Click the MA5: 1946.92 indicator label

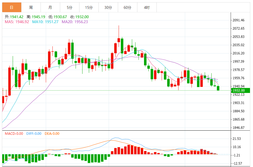(x=17, y=22)
